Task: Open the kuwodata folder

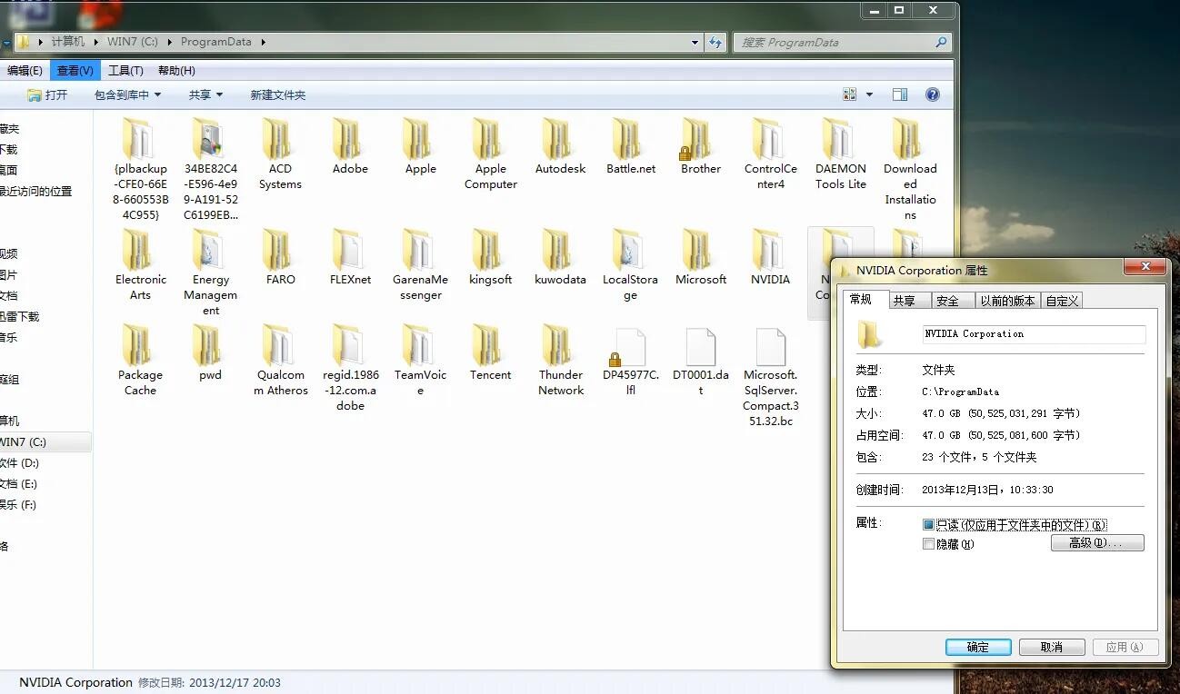Action: click(x=560, y=256)
